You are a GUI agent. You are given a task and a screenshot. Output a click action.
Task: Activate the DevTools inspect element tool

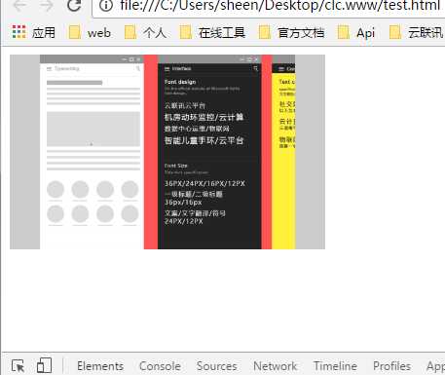(x=18, y=365)
